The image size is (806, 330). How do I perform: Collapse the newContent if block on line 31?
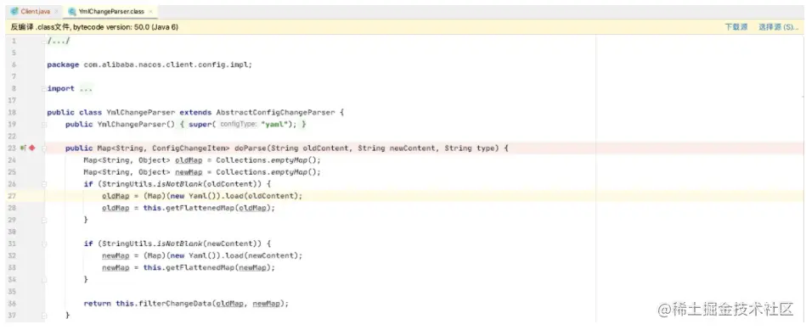(43, 243)
